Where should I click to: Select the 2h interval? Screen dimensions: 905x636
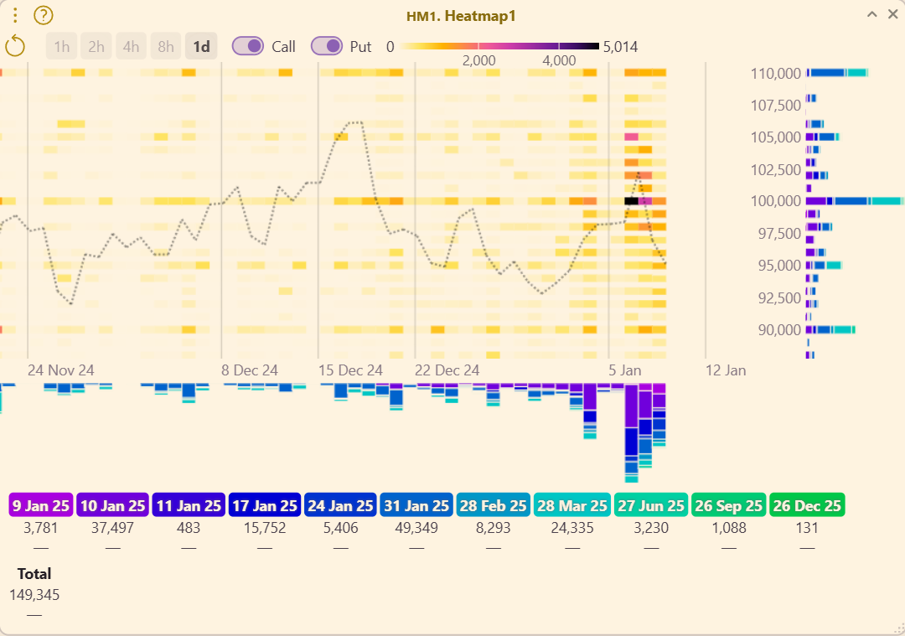click(x=96, y=46)
